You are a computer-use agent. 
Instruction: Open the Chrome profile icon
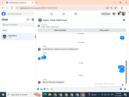pos(122,8)
